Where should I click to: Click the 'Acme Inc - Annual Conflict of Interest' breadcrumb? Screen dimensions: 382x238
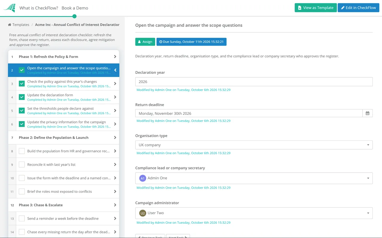point(77,25)
